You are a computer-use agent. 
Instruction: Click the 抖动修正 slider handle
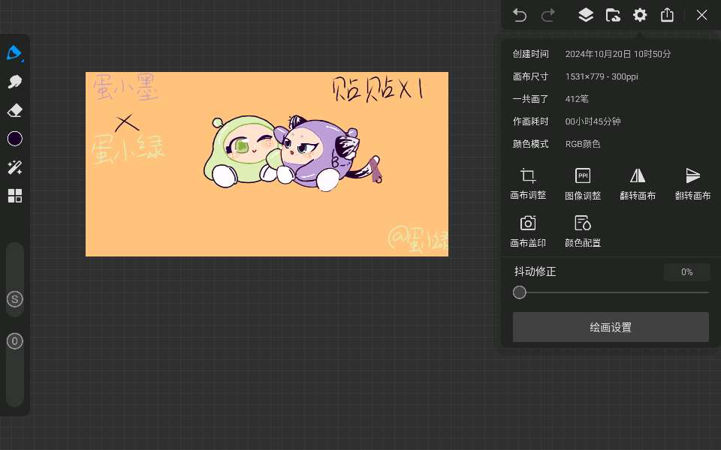[520, 292]
